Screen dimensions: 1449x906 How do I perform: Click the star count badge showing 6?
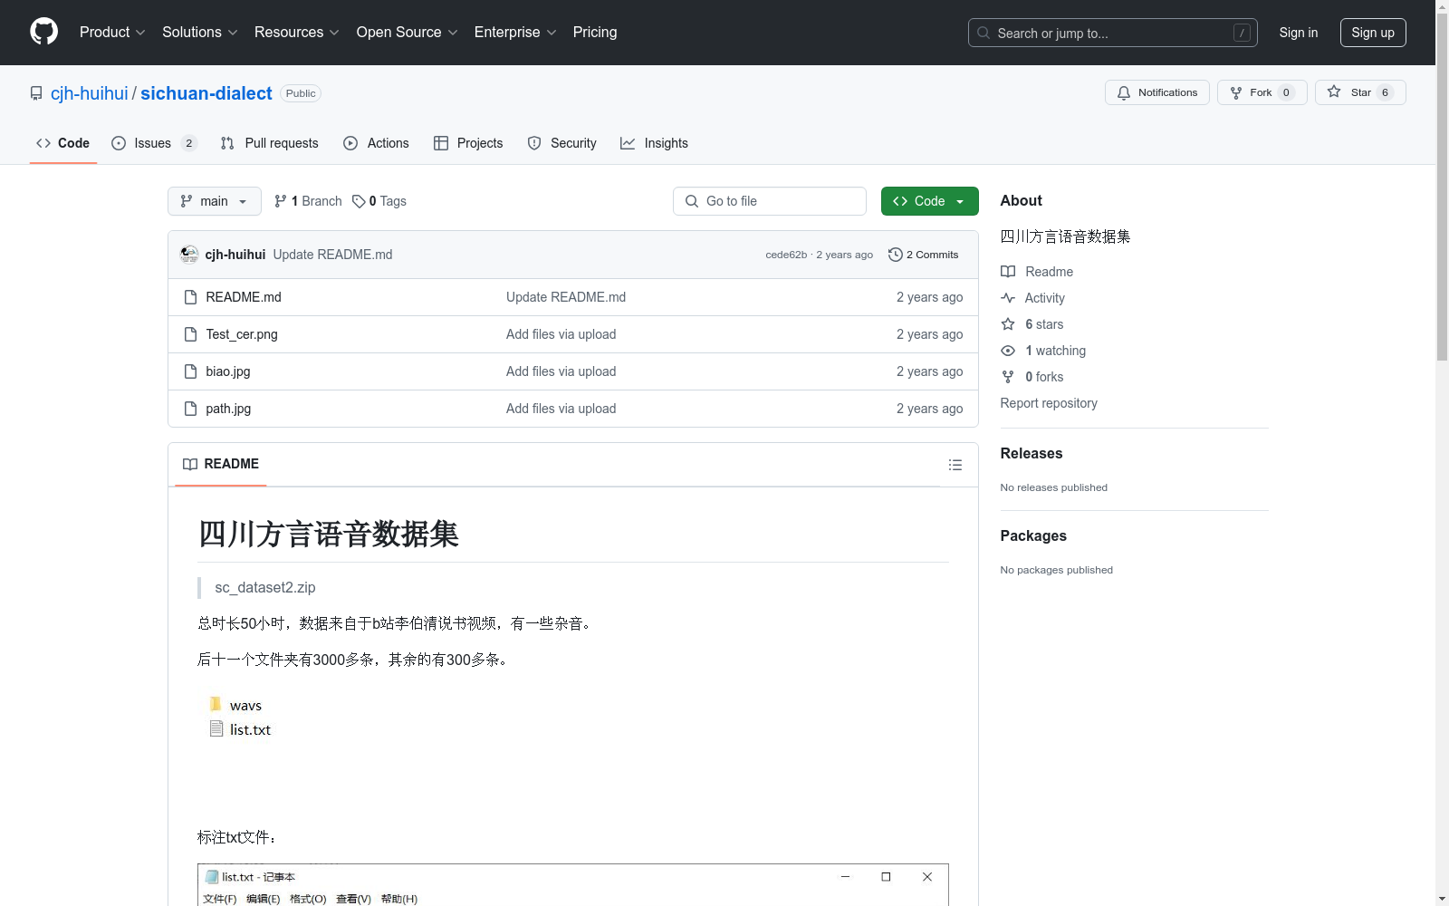1385,92
